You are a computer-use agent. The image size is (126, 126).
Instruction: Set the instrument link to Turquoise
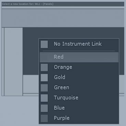point(79,98)
